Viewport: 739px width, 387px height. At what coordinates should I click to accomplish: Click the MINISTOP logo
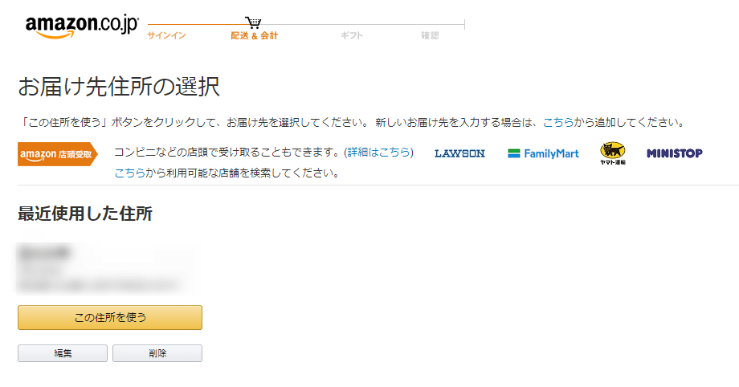click(x=675, y=153)
